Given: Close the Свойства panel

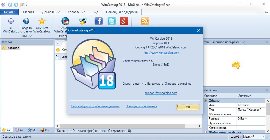Looking at the screenshot, I should tap(267, 90).
